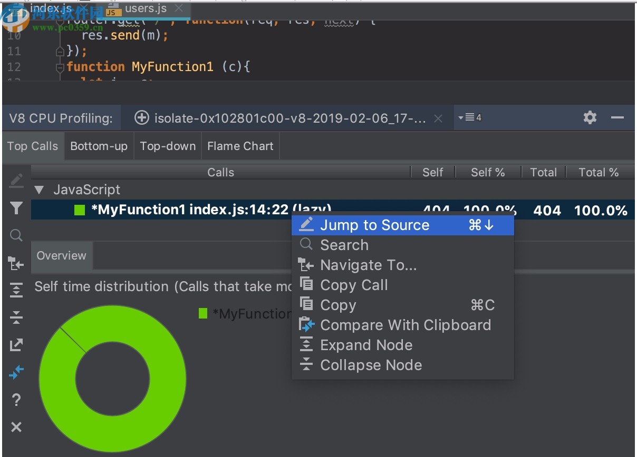
Task: Open the V8 CPU Profiling settings gear
Action: 589,117
